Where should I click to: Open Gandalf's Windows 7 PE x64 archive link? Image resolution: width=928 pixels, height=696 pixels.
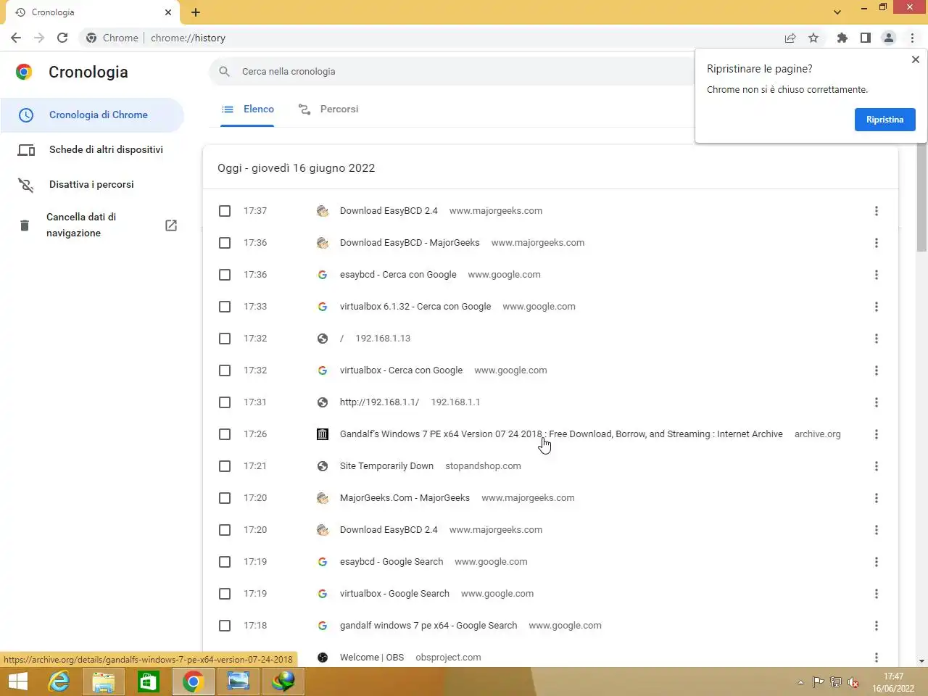tap(561, 434)
